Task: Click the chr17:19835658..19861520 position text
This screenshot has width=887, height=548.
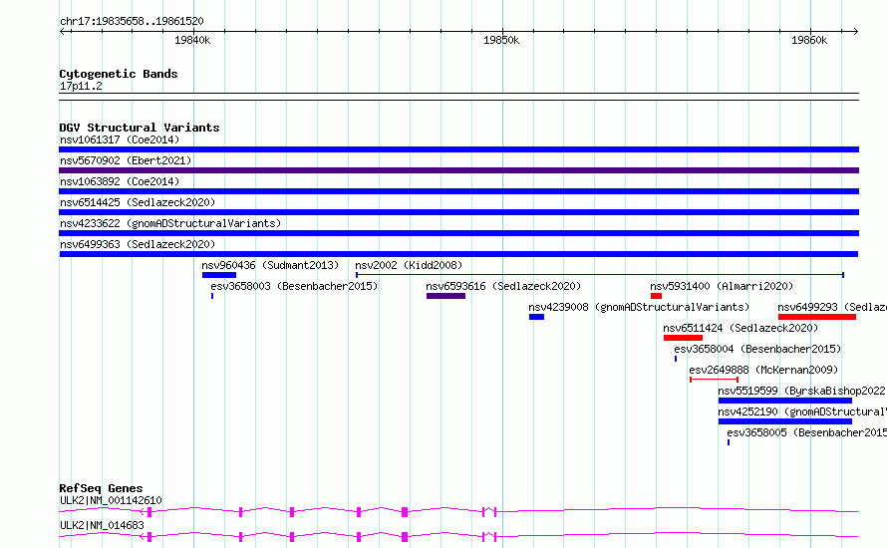Action: click(x=132, y=21)
